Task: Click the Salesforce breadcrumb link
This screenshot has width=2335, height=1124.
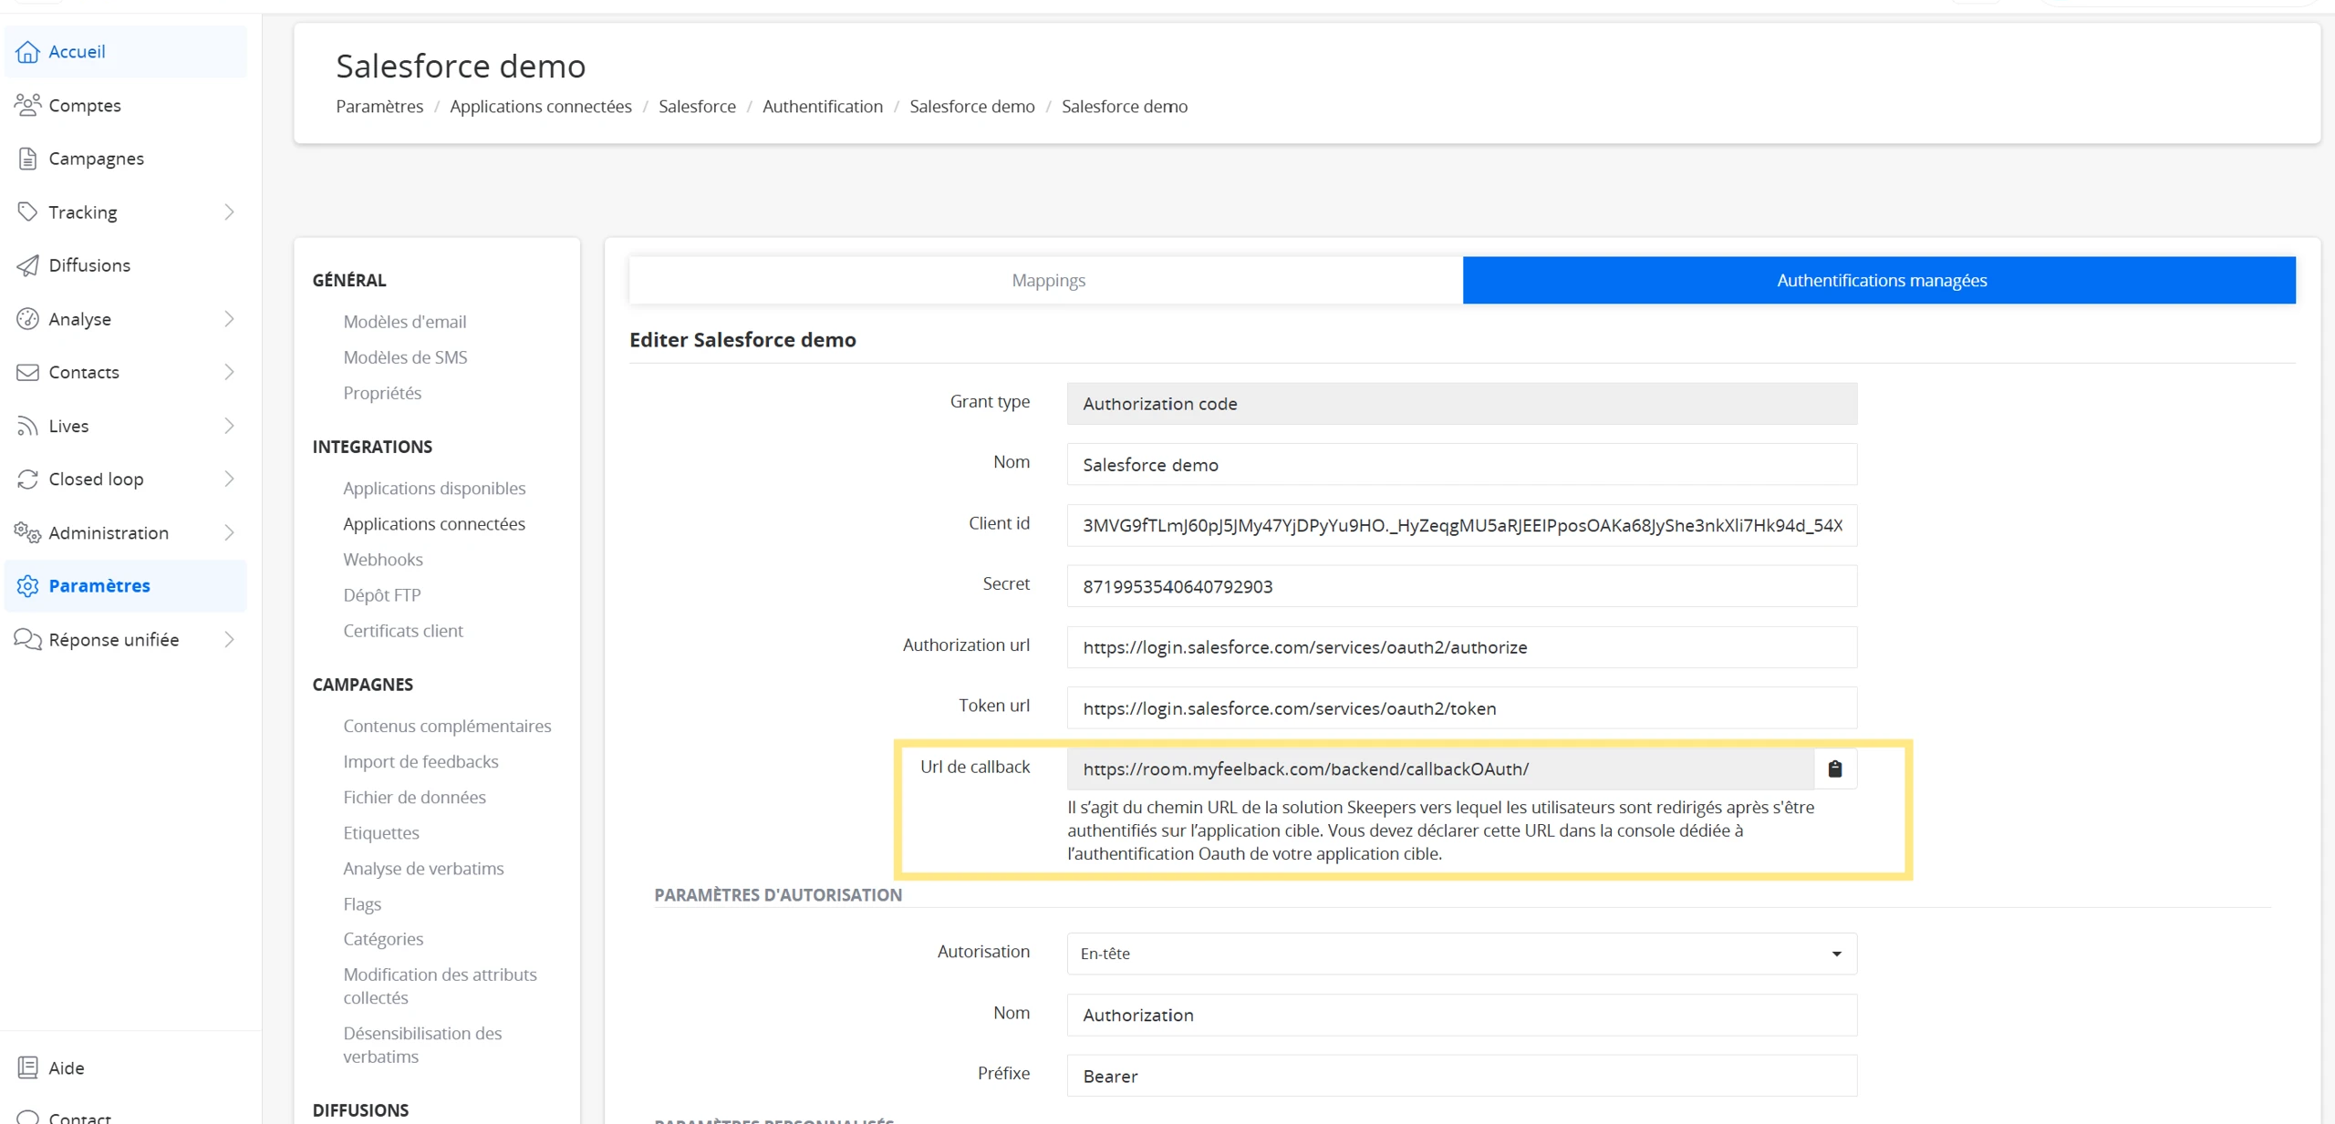Action: [x=697, y=107]
